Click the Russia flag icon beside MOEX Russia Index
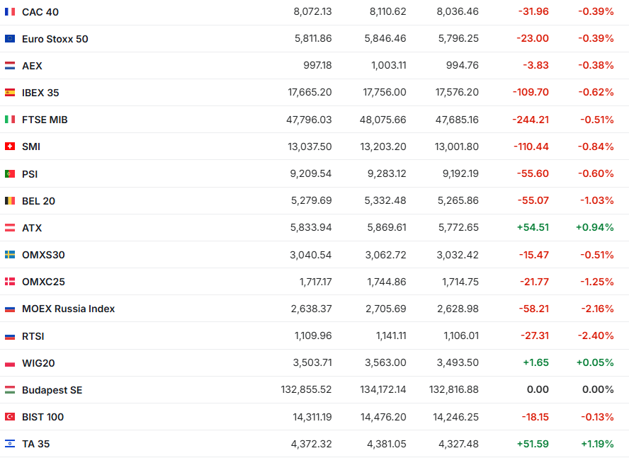This screenshot has height=458, width=629. [x=10, y=309]
